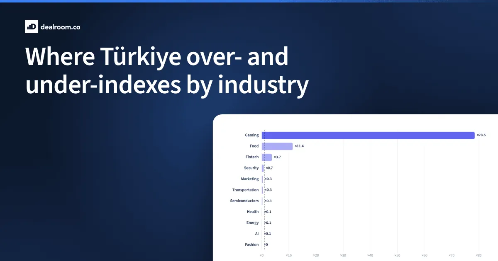The height and width of the screenshot is (261, 498).
Task: Click the ×0.1 value in the AI row
Action: [267, 234]
